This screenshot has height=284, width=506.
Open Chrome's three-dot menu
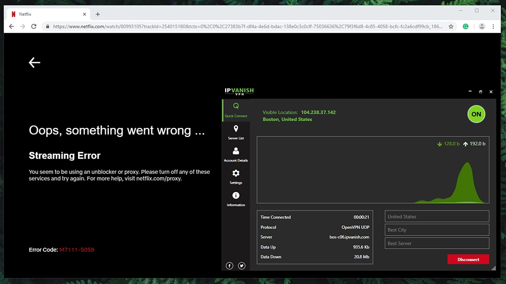coord(493,26)
